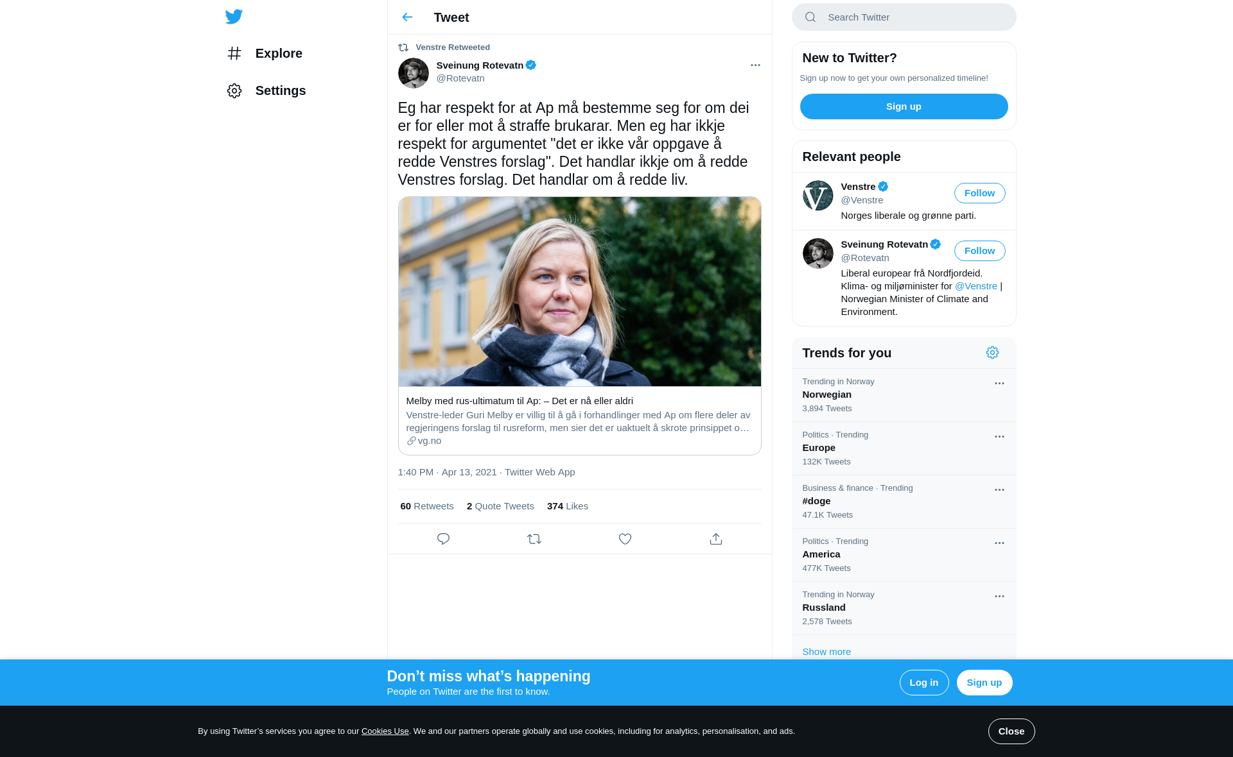Open the @Venstre mention in Rotevatn's bio

[975, 286]
